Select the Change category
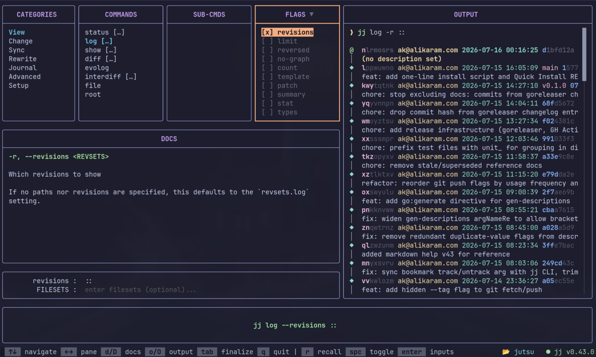This screenshot has width=596, height=357. click(21, 41)
